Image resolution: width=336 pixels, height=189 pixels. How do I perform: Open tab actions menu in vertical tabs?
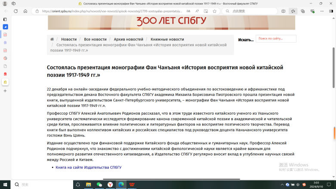coord(5,19)
